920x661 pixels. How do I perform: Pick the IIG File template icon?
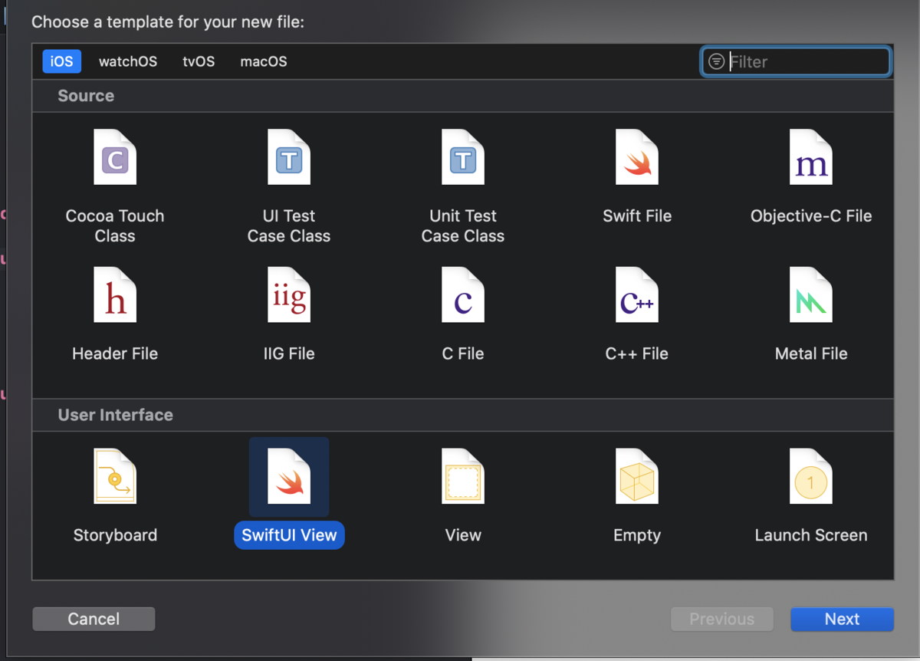pyautogui.click(x=289, y=294)
